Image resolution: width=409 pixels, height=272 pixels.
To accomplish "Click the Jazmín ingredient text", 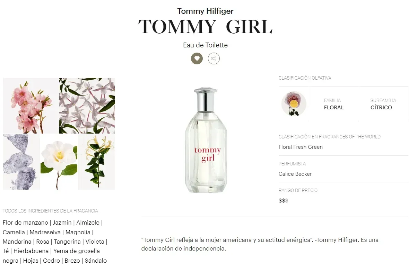I will coord(62,223).
